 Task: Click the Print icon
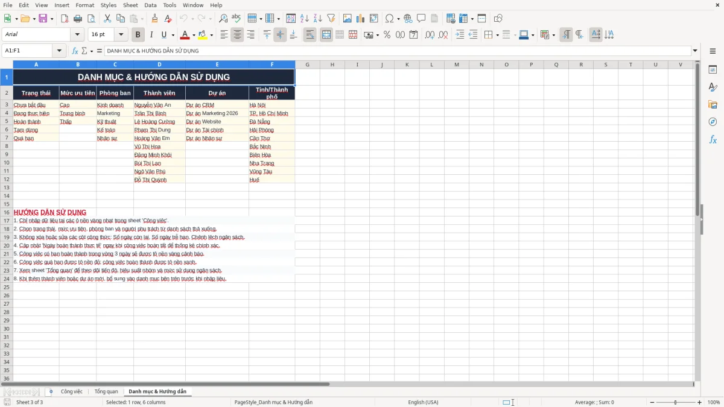point(78,19)
